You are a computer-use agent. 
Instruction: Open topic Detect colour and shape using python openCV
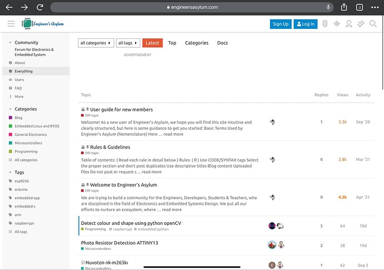131,223
